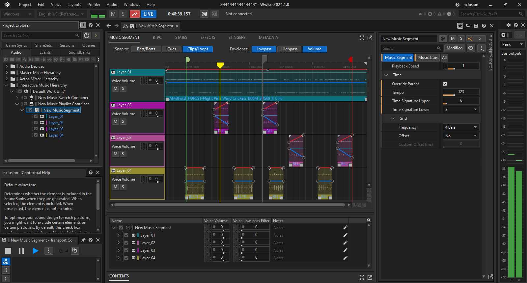Click the share icon in Property Editor
The width and height of the screenshot is (527, 283).
(x=470, y=39)
